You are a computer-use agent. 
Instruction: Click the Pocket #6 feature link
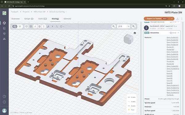click(x=170, y=64)
